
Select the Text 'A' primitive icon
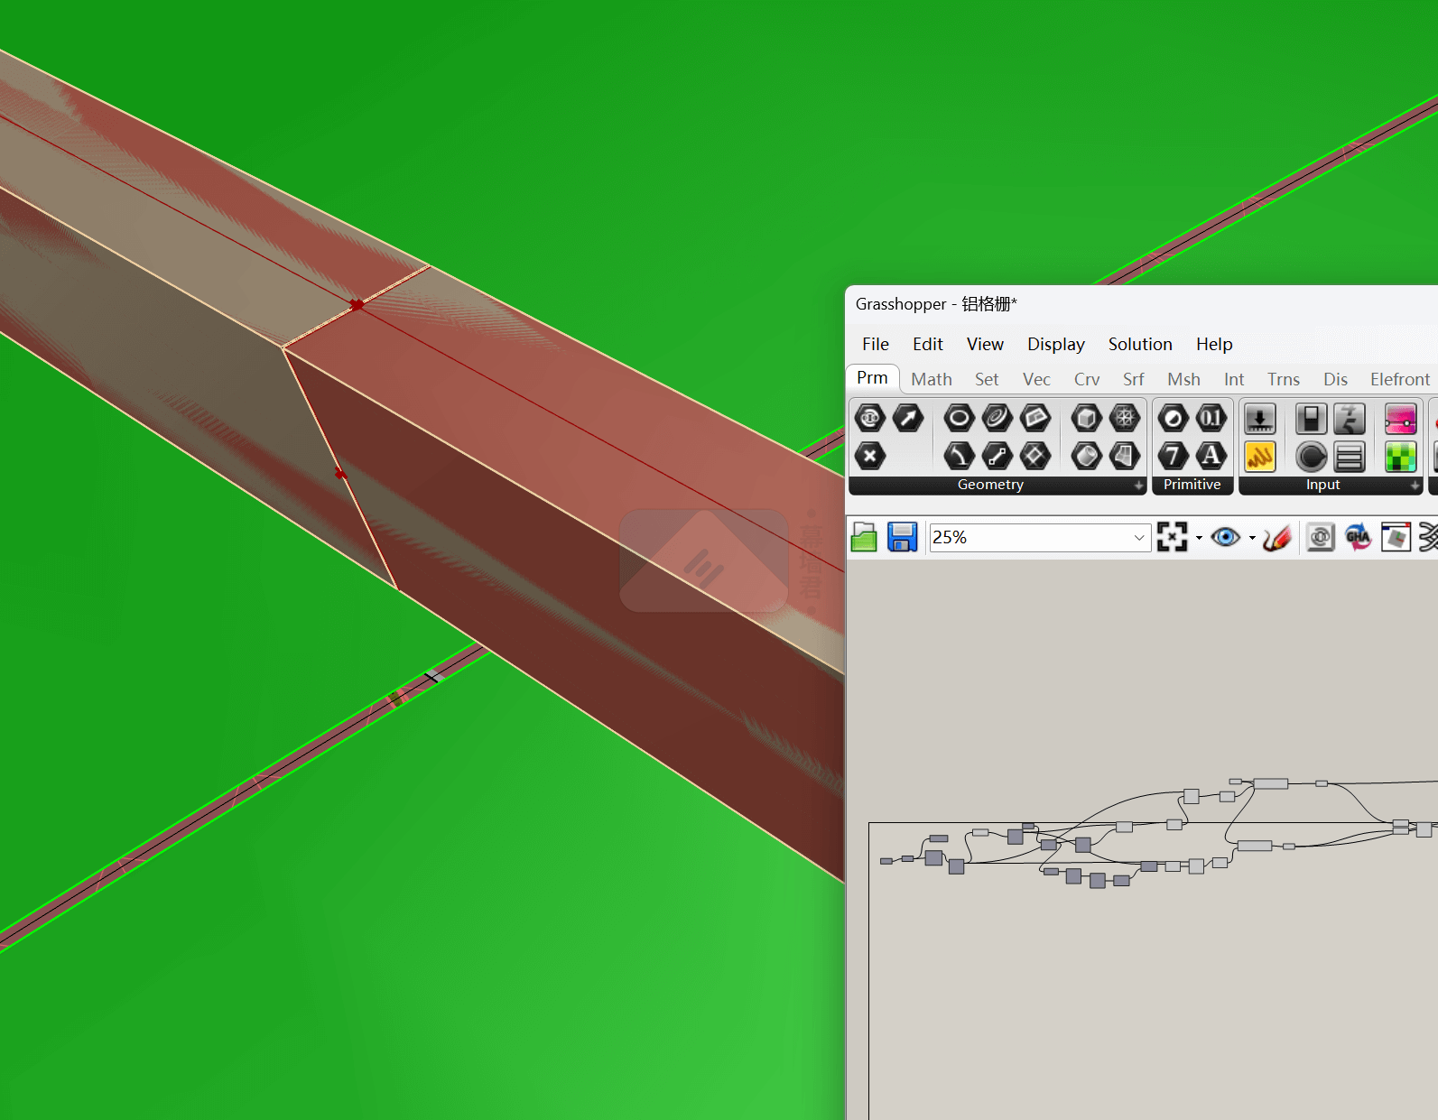tap(1211, 457)
